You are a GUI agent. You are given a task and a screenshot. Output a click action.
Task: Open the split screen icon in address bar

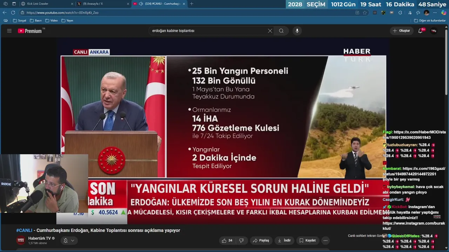[357, 13]
